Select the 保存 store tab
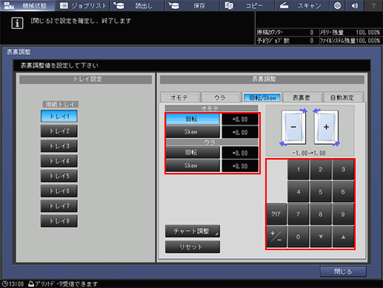The width and height of the screenshot is (383, 288). click(193, 5)
